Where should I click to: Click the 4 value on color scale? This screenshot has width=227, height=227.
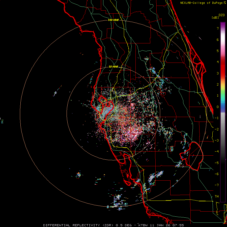point(218,62)
